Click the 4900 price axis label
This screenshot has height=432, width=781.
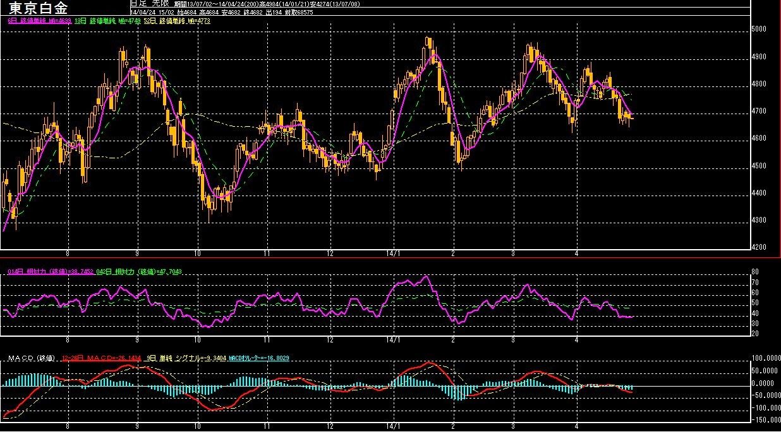759,57
